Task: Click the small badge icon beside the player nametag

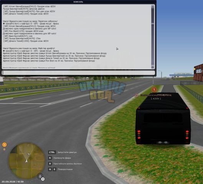Action: pos(137,95)
